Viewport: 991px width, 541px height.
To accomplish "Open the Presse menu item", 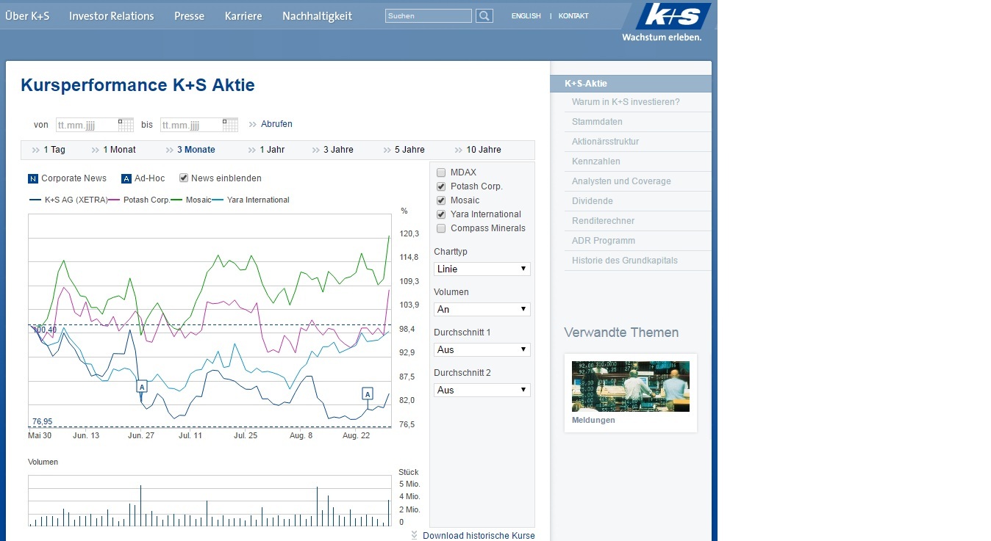I will pyautogui.click(x=189, y=15).
